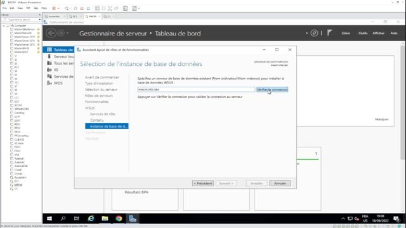
Task: Go to Avant de commencer wizard step
Action: (x=101, y=77)
